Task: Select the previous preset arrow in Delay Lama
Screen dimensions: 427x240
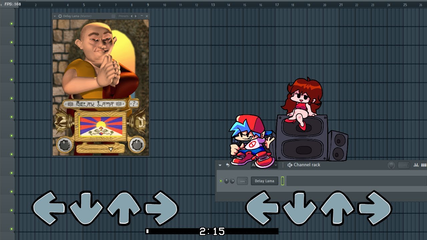Action: click(x=131, y=16)
